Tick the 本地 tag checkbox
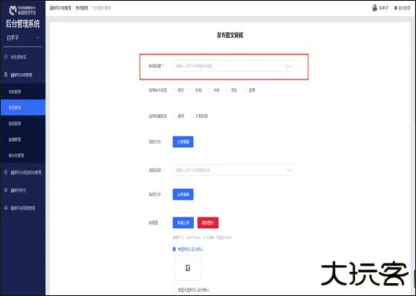Screen dimensions: 416x296 tap(211, 90)
